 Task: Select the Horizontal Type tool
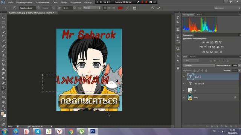coord(3,88)
